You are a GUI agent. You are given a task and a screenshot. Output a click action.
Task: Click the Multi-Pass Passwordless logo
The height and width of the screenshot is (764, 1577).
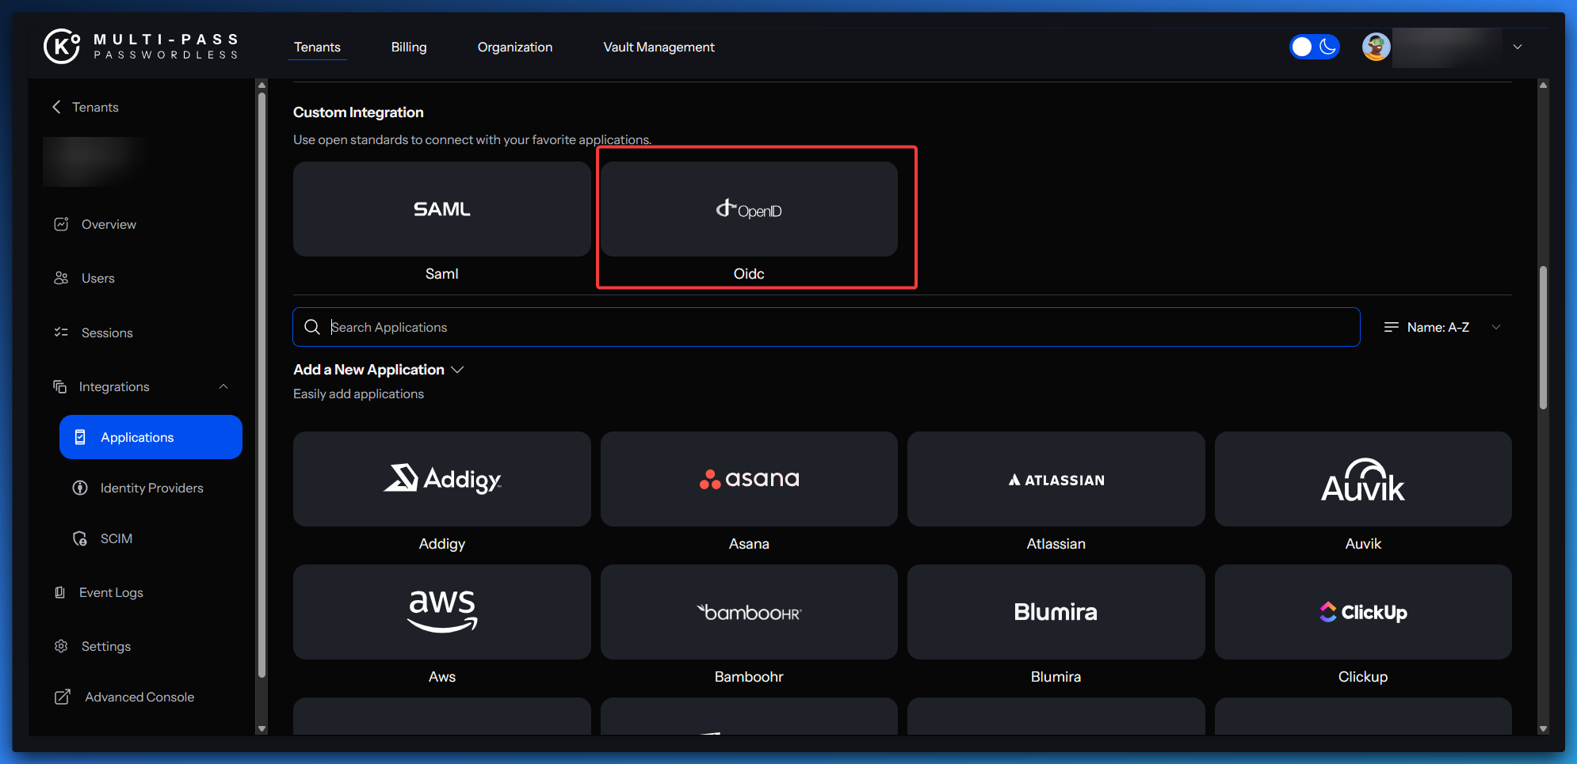[x=141, y=47]
